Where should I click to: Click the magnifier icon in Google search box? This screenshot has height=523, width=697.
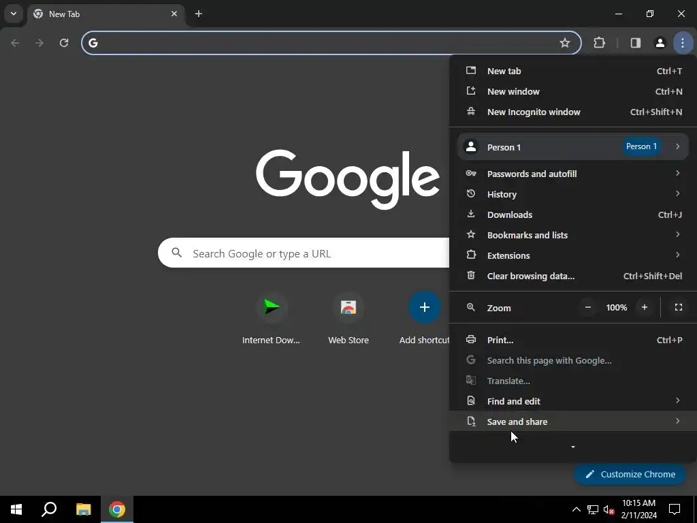(x=177, y=253)
